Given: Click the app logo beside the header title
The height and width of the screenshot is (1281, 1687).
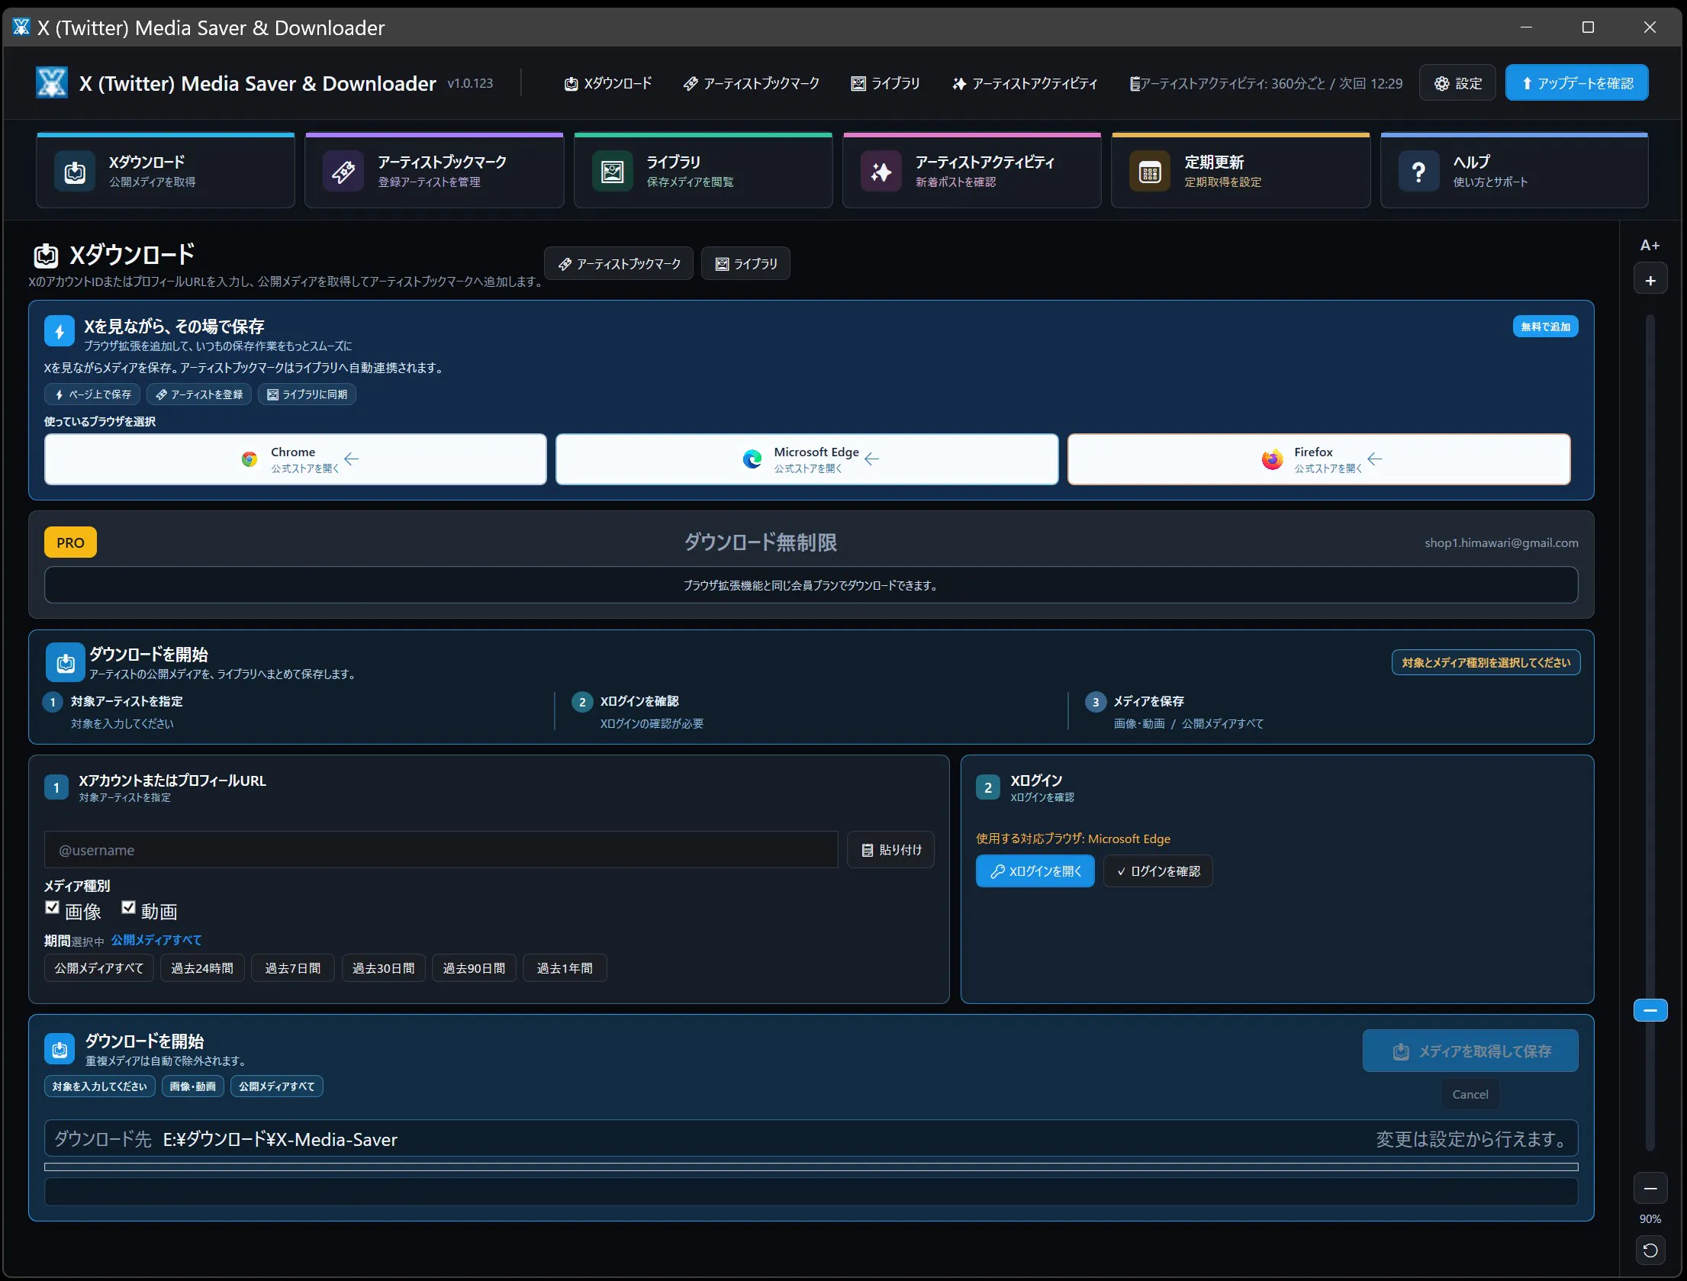Looking at the screenshot, I should point(52,82).
